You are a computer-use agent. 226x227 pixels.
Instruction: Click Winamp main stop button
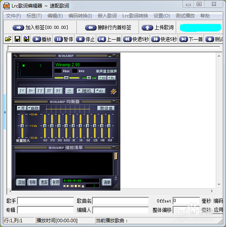pyautogui.click(x=49, y=91)
